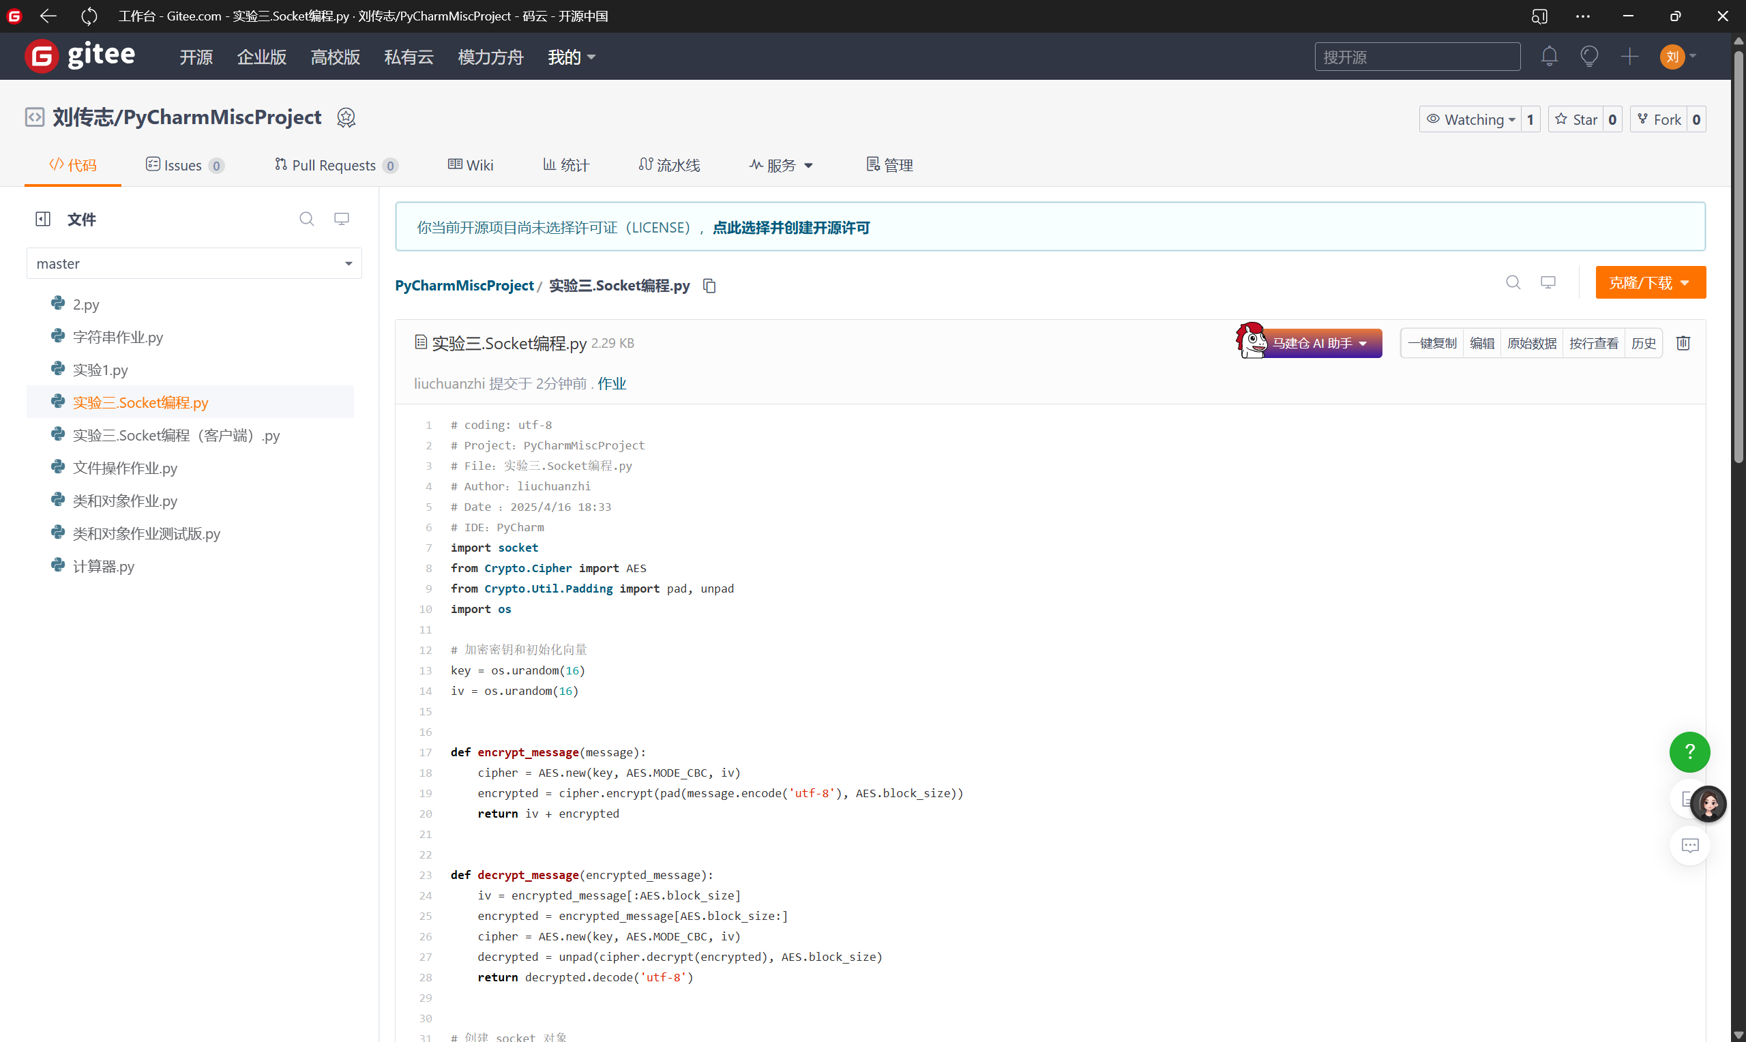Expand 马建仓 AI 助手 menu
1746x1042 pixels.
click(1320, 343)
